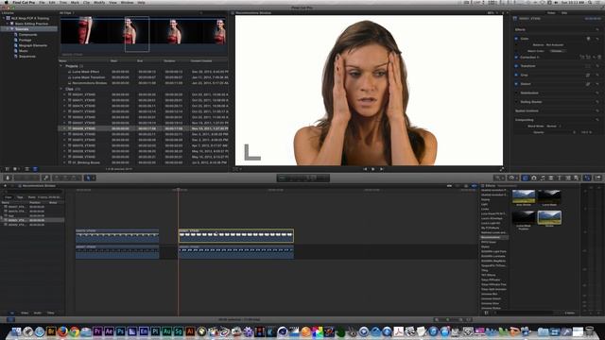
Task: Open the Titles browser T icon
Action: click(560, 178)
